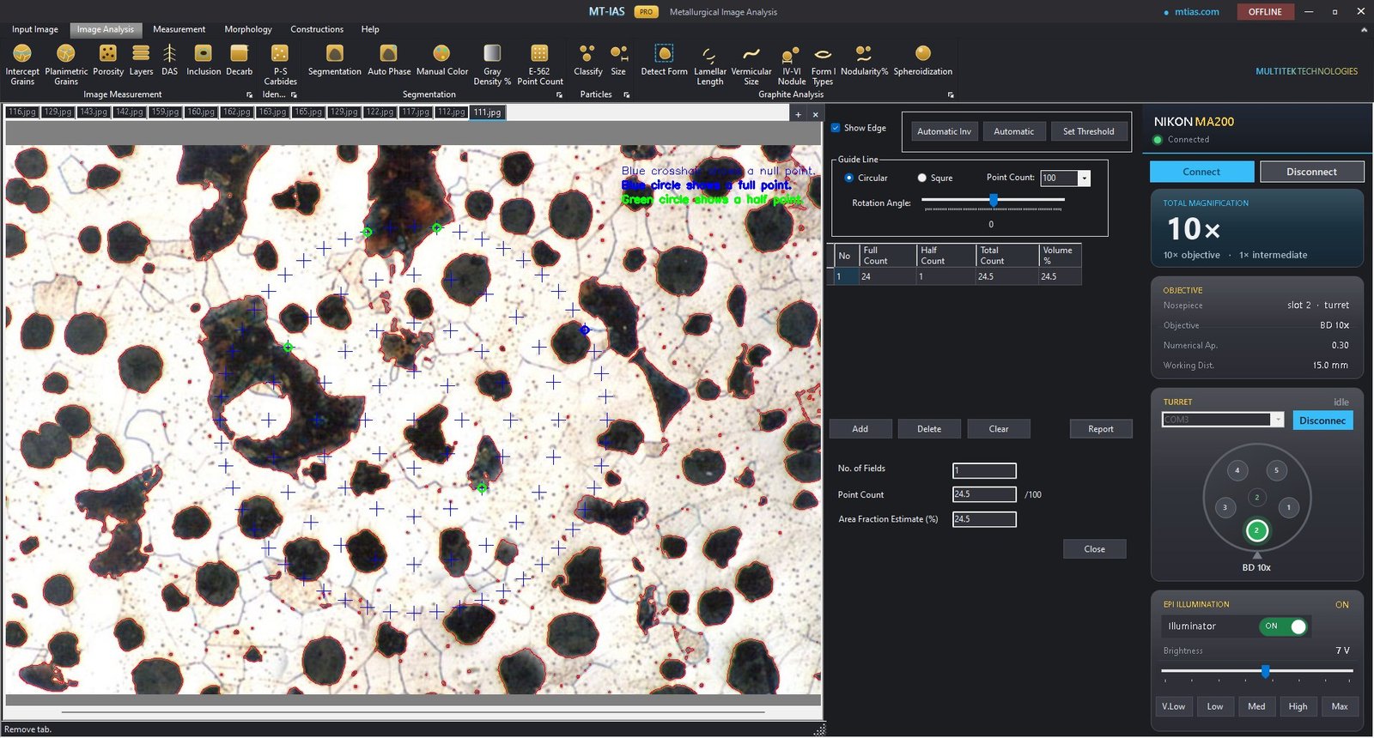This screenshot has height=738, width=1374.
Task: Open the Manual Color segmentation tool
Action: click(x=442, y=61)
